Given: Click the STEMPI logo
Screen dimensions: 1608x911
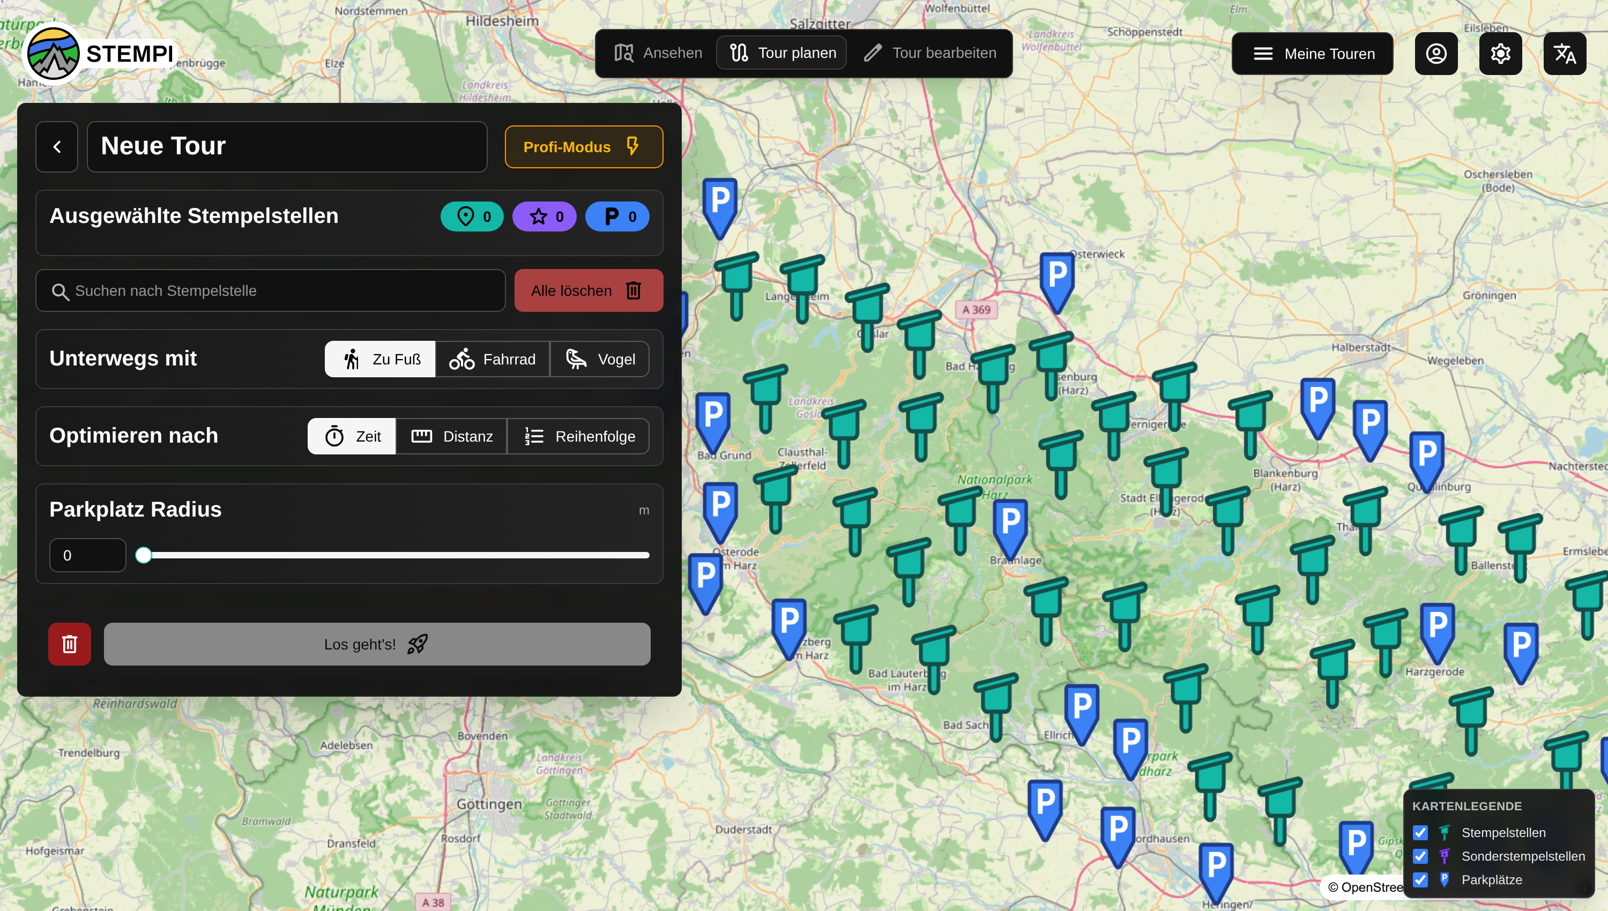Looking at the screenshot, I should coord(101,54).
